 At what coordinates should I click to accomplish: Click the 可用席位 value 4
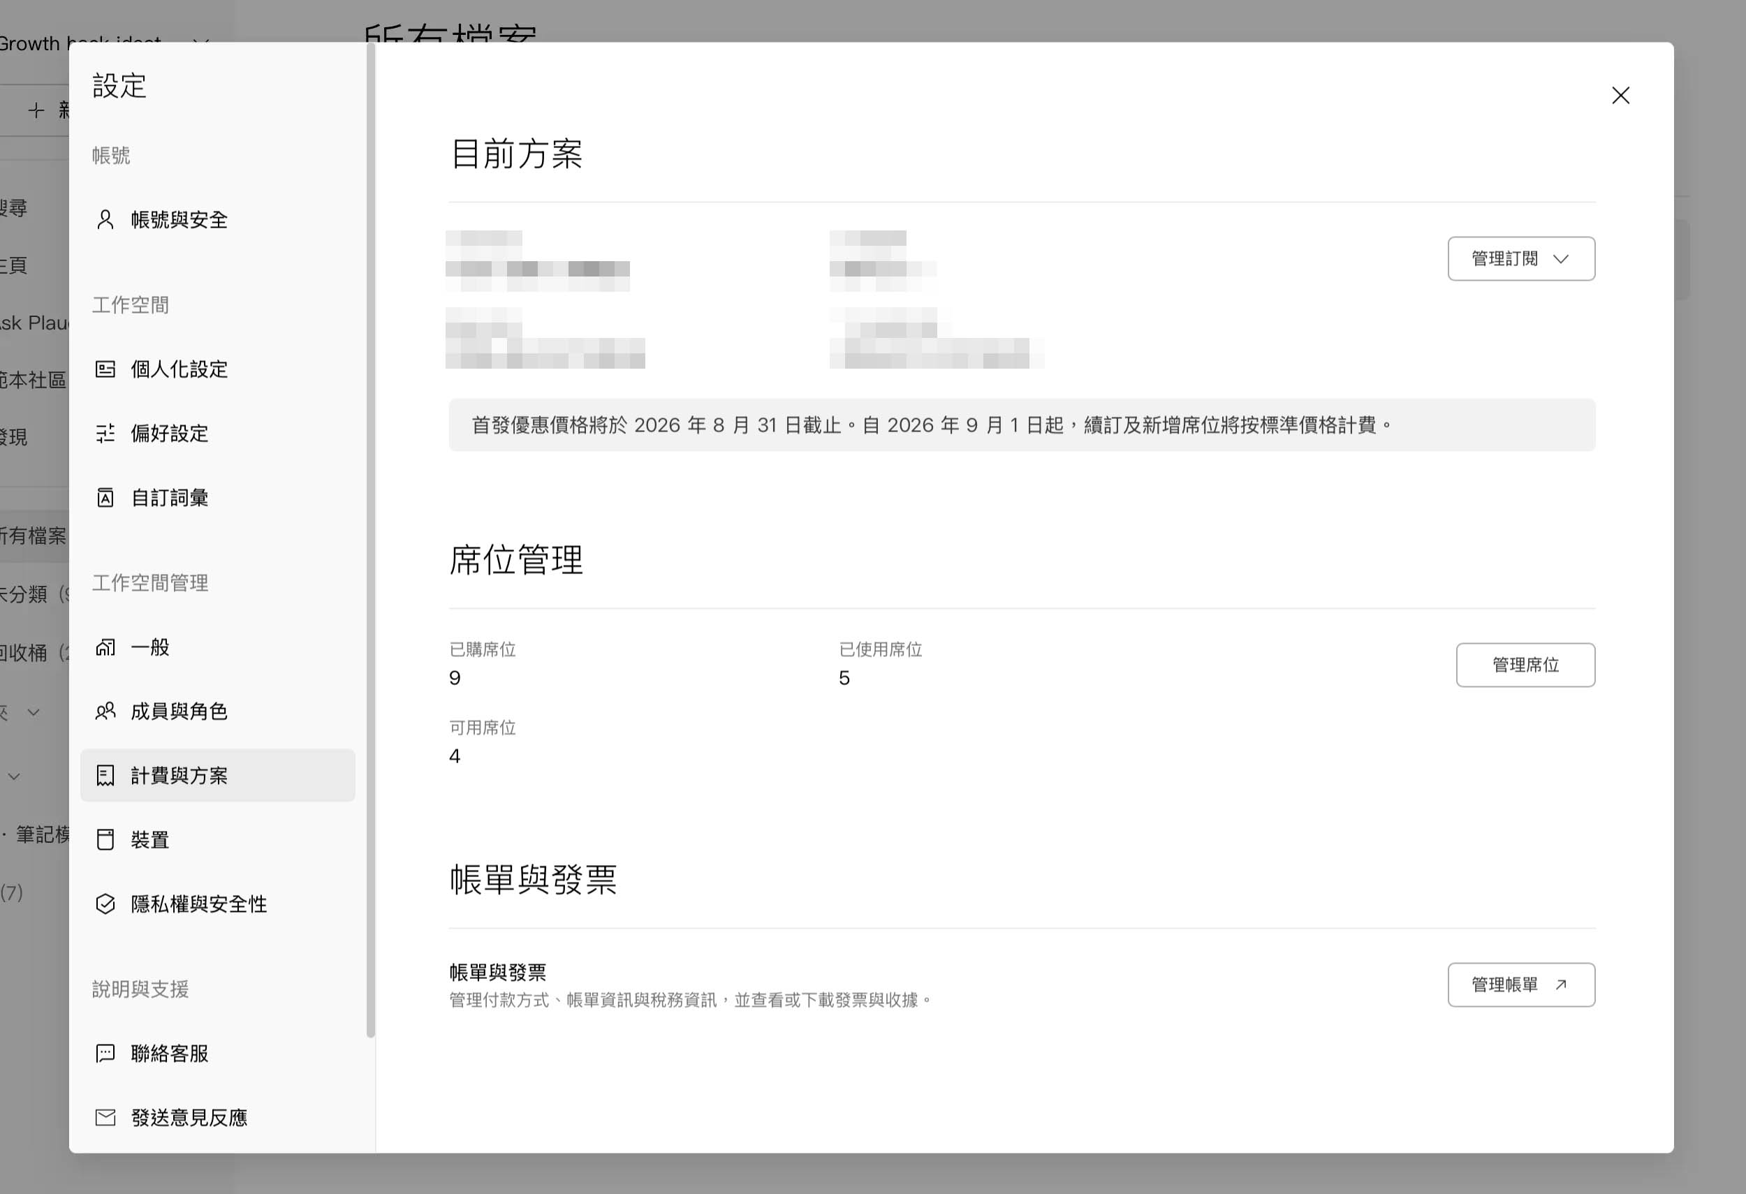455,756
